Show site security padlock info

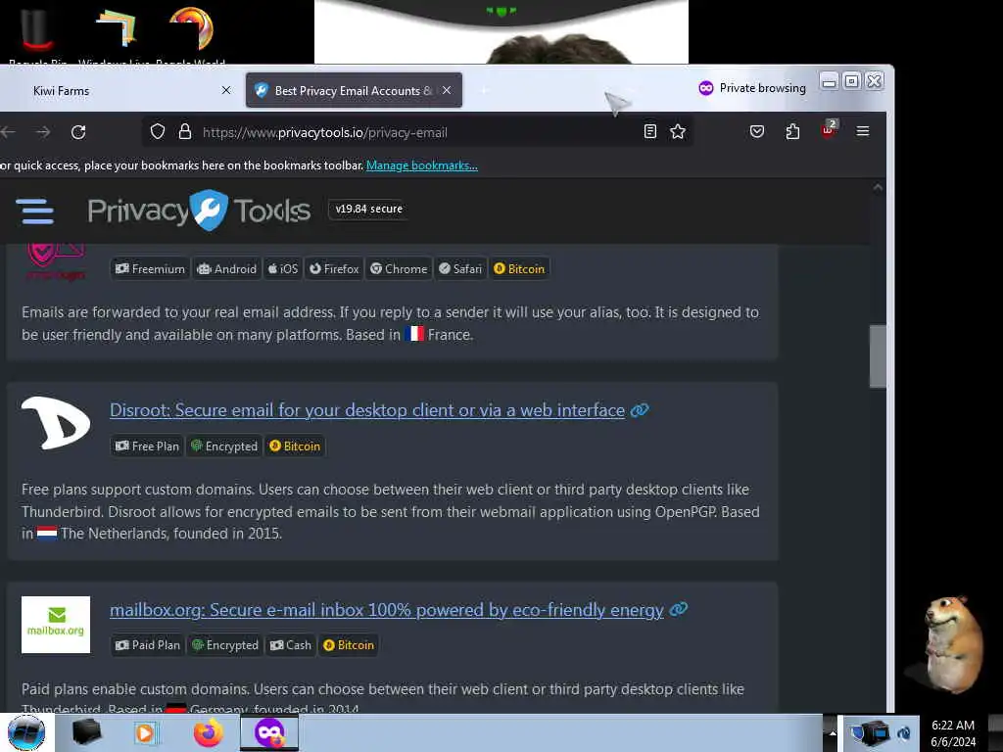[x=185, y=132]
